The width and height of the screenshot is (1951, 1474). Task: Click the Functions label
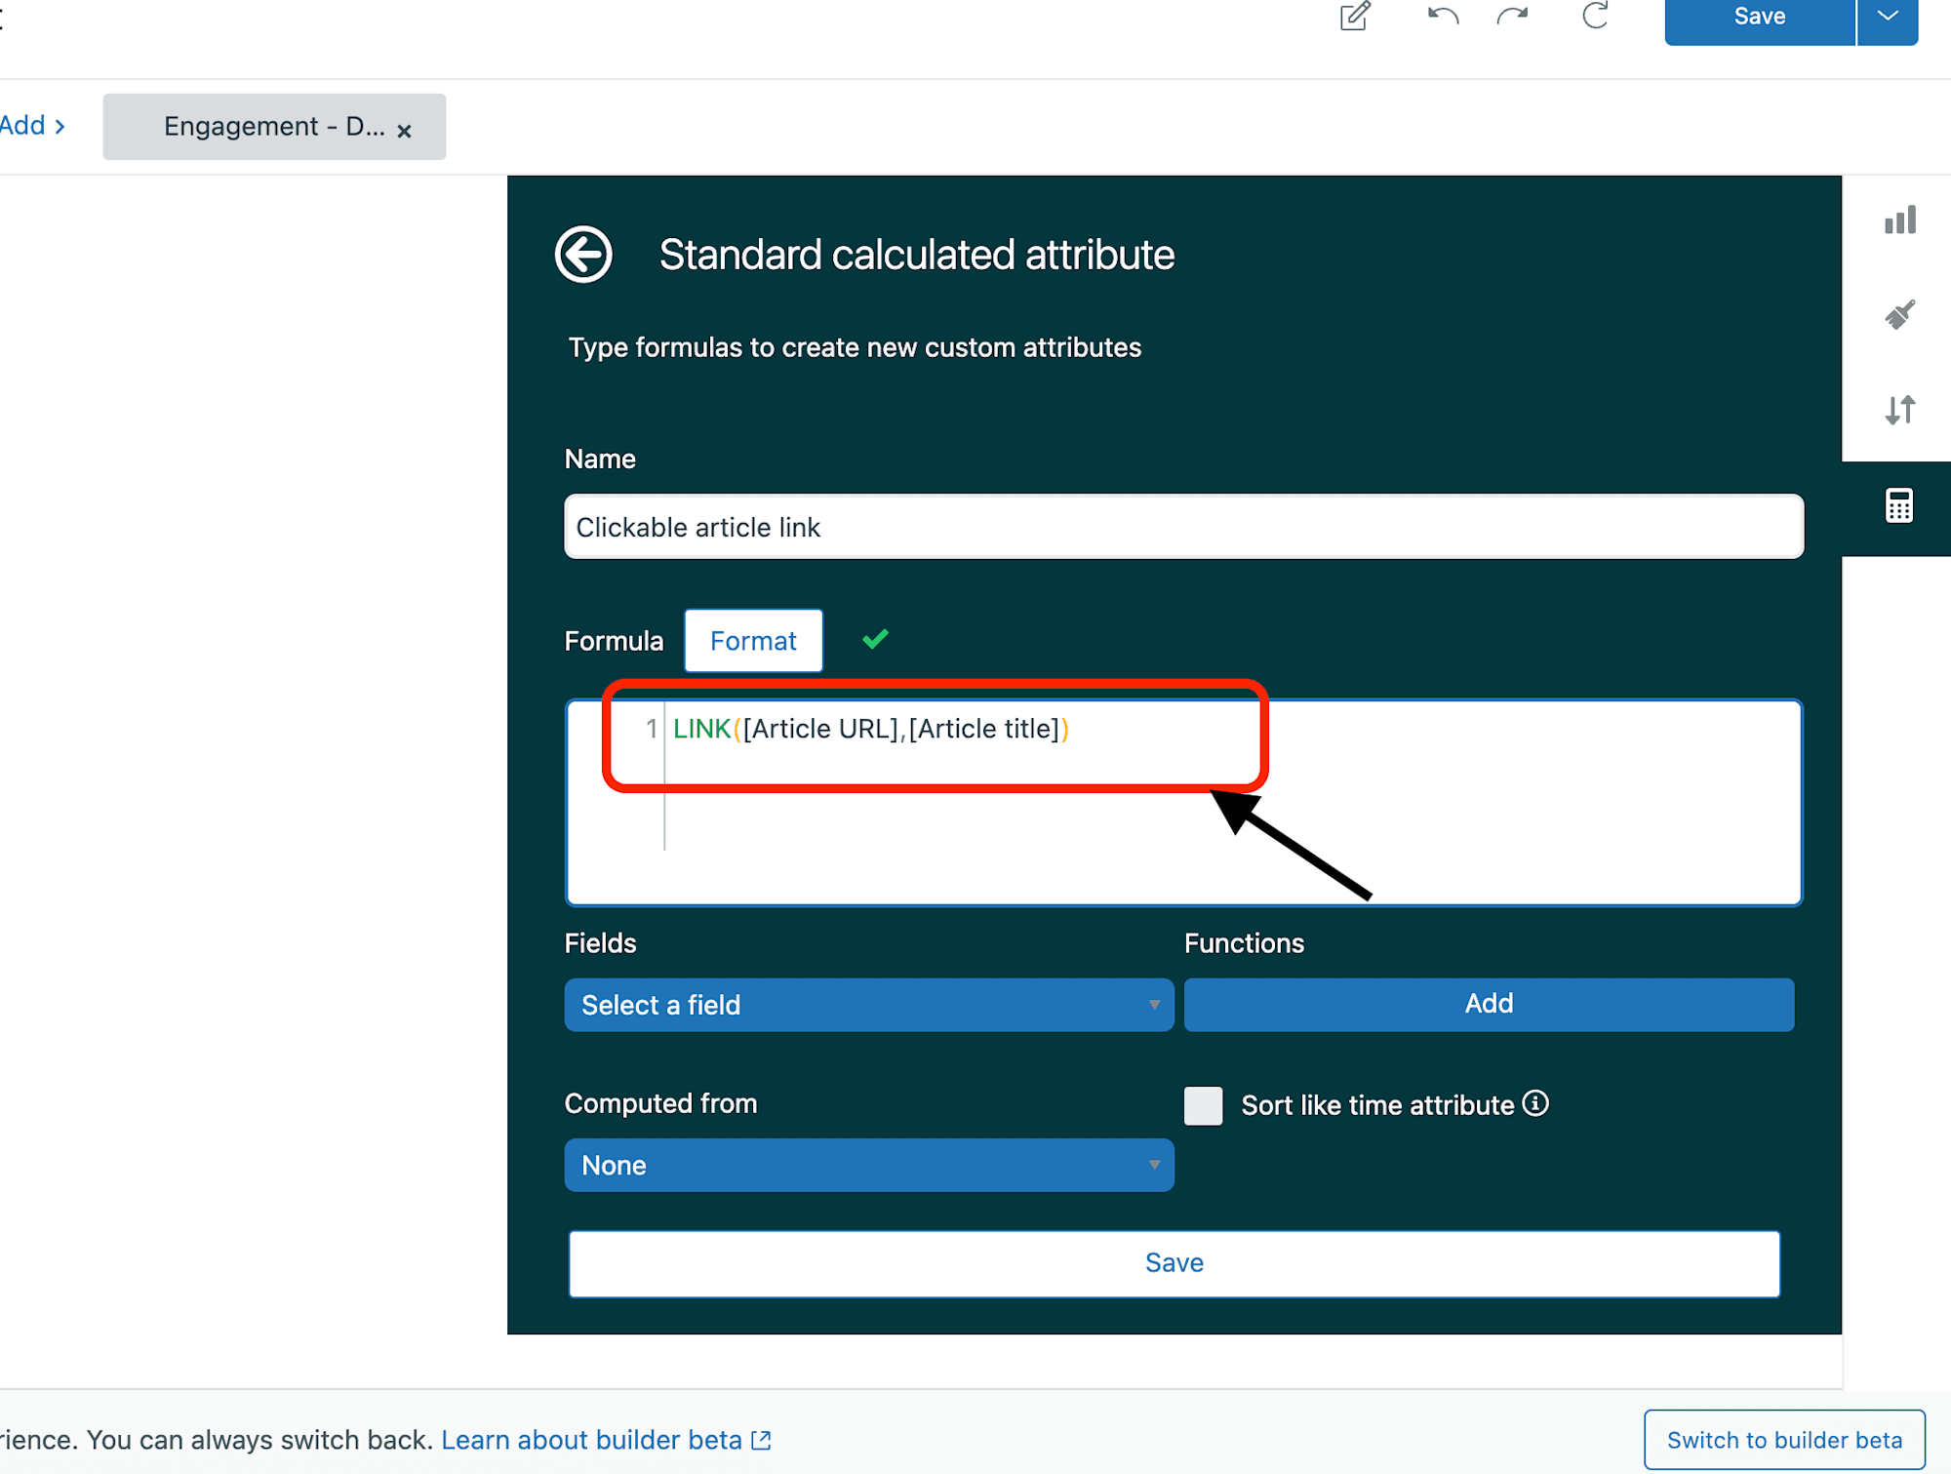(x=1244, y=943)
